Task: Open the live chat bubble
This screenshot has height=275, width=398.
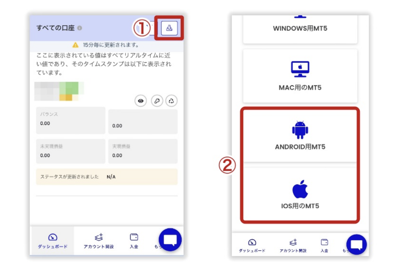Action: (x=170, y=240)
